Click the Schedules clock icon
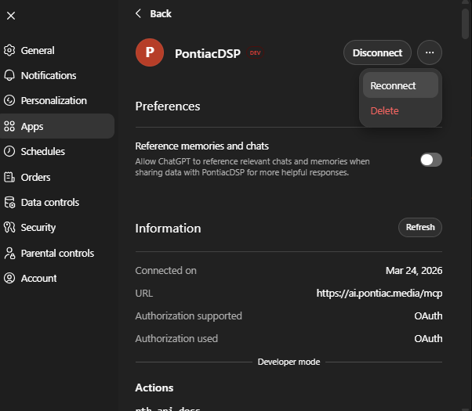The width and height of the screenshot is (472, 411). 9,151
